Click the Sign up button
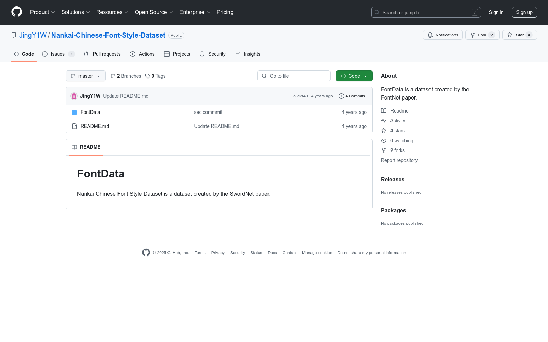 [524, 12]
